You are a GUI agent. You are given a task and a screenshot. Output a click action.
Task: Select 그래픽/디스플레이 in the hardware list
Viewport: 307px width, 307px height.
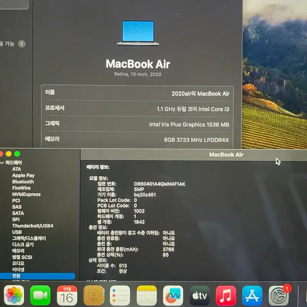point(29,238)
